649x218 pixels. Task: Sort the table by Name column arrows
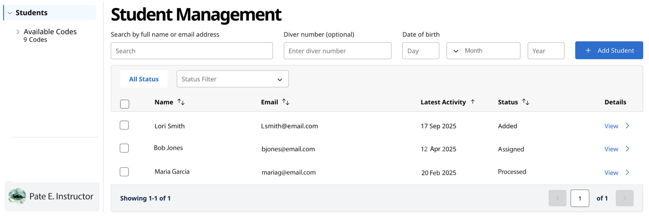point(181,102)
